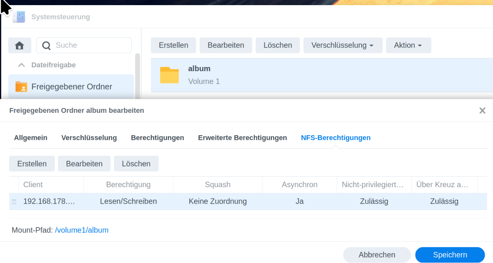Click the Keine Zuordnung squash cell
493x263 pixels.
pos(218,201)
